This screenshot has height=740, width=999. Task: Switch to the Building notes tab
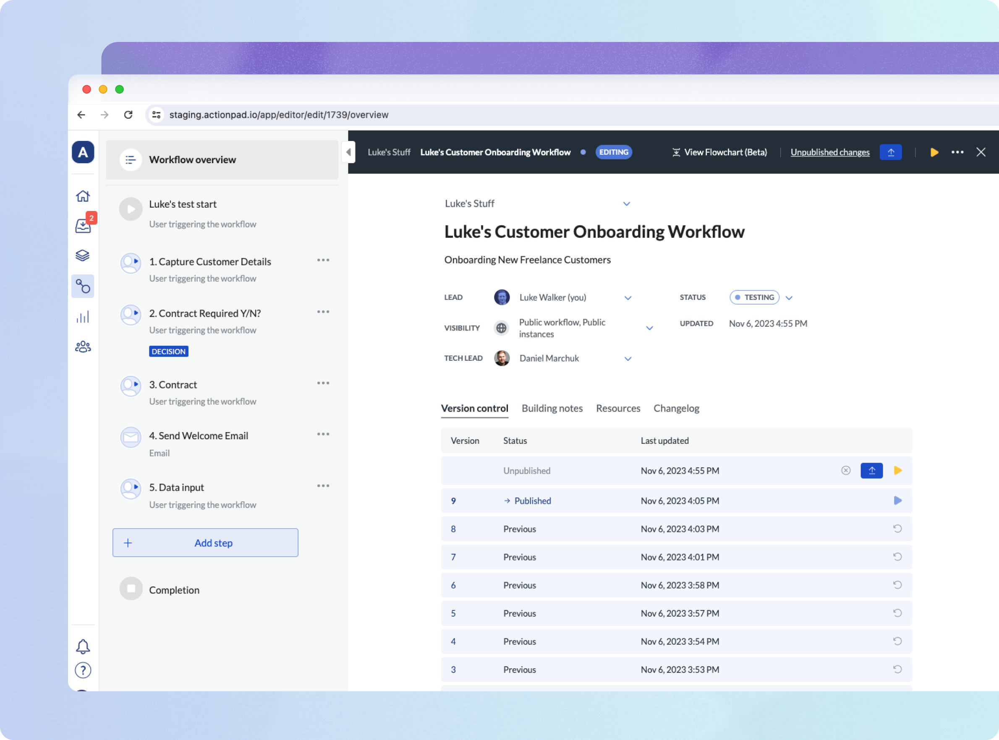552,408
